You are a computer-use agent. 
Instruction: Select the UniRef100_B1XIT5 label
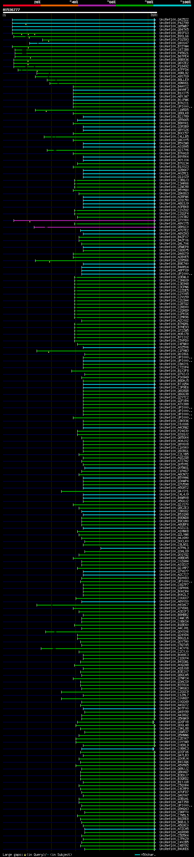click(x=174, y=93)
